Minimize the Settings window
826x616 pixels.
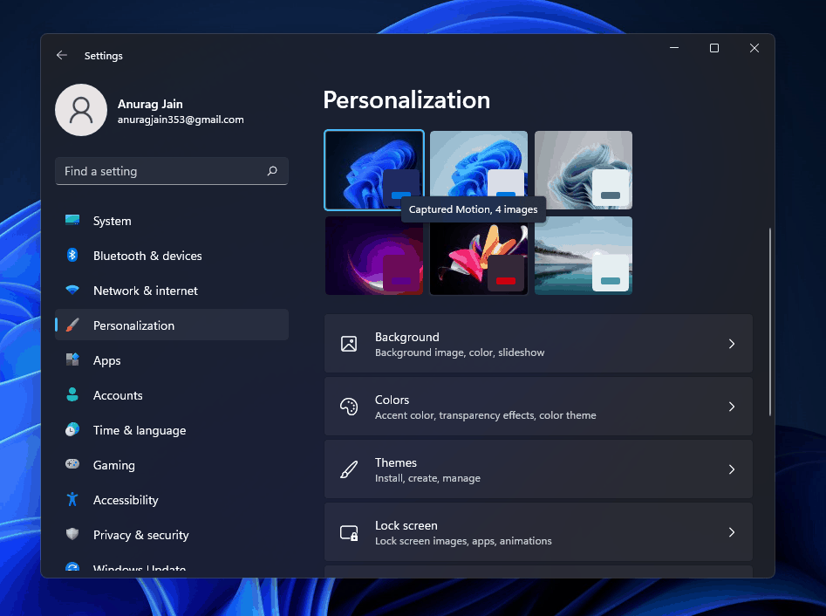(673, 48)
